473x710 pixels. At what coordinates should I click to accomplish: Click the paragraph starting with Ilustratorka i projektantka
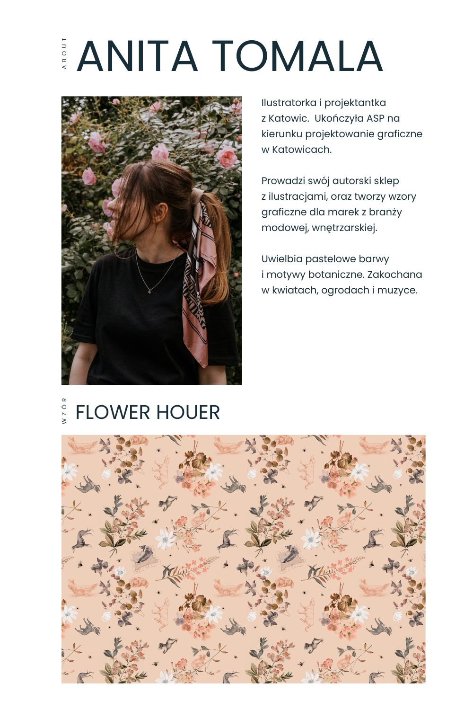pyautogui.click(x=342, y=126)
